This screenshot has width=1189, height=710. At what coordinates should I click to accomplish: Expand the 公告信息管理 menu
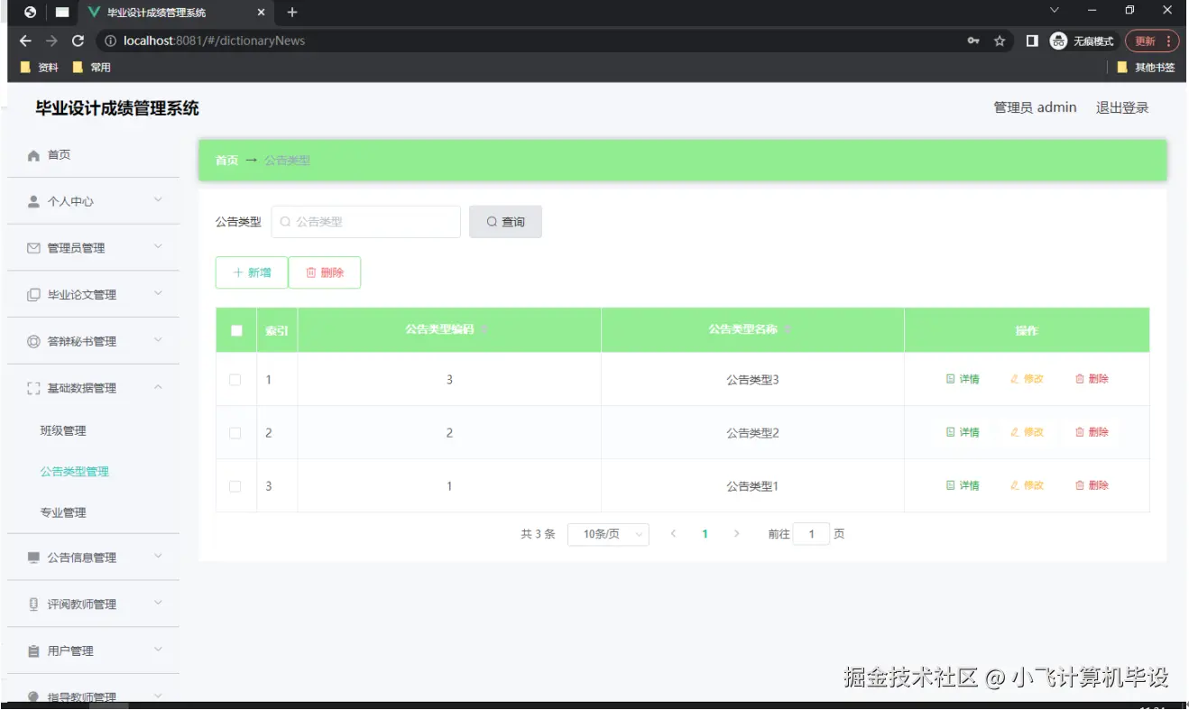coord(158,557)
